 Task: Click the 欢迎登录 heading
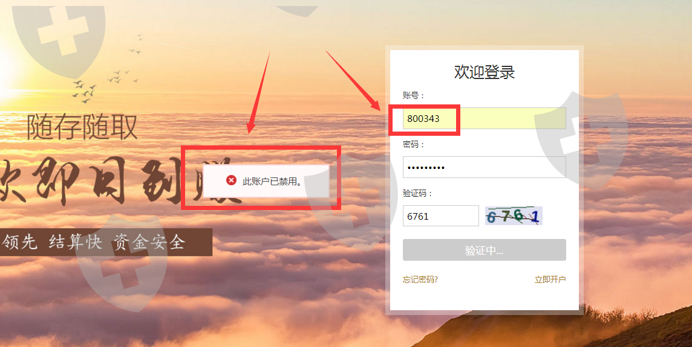[484, 72]
